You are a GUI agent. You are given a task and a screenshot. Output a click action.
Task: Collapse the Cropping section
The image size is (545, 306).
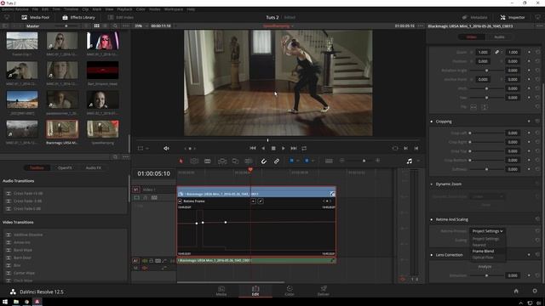[444, 122]
